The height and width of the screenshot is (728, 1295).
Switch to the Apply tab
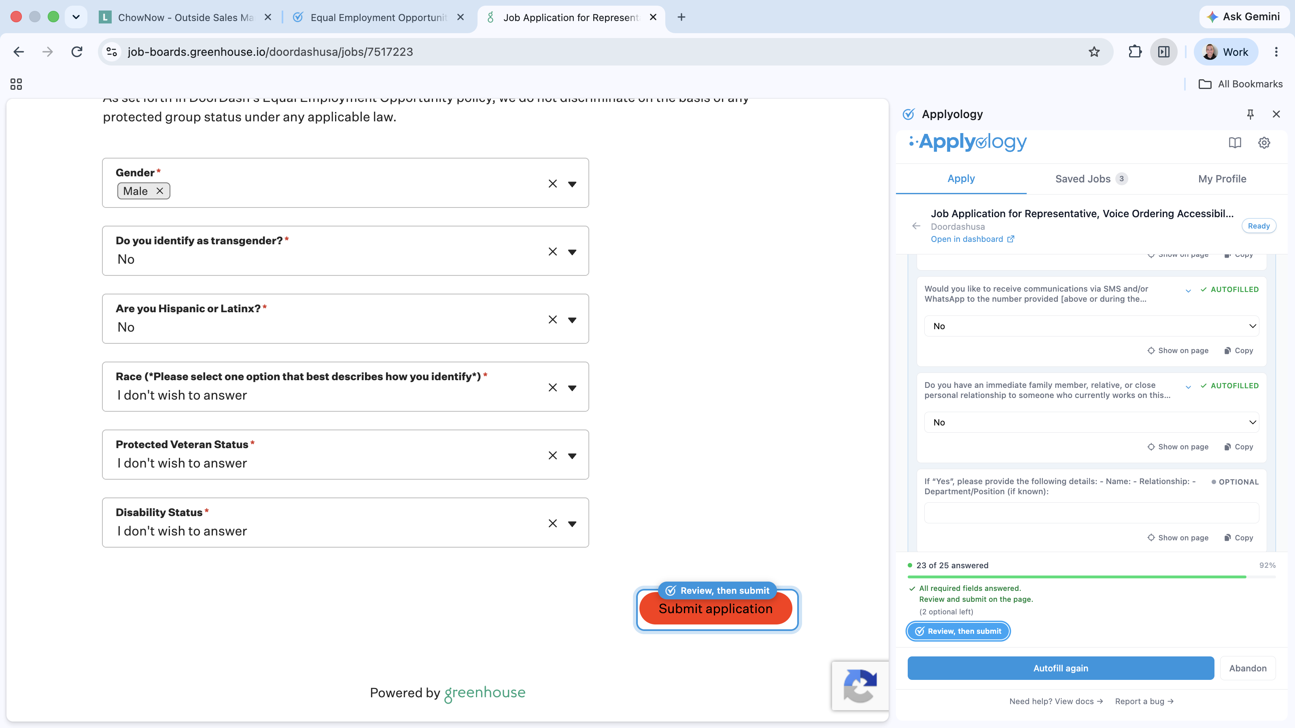coord(961,179)
